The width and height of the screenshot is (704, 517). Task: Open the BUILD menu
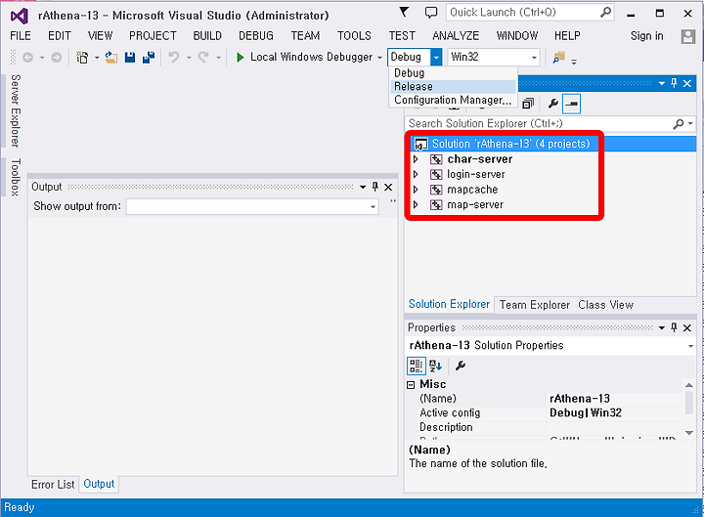click(207, 36)
